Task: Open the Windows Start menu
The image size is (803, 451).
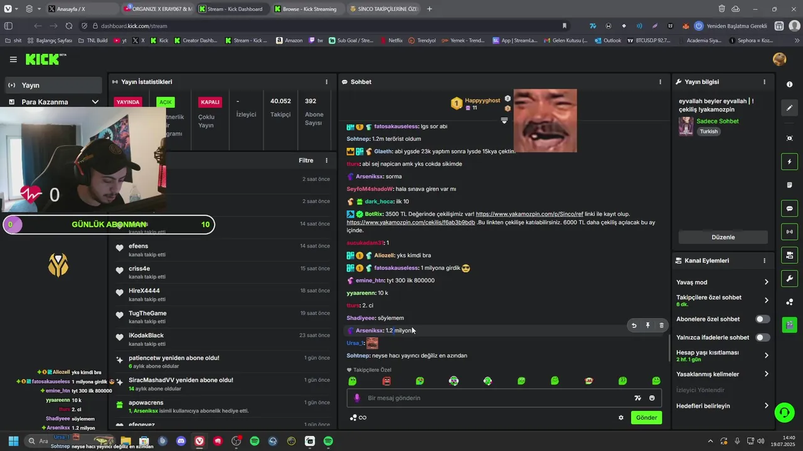Action: 13,441
